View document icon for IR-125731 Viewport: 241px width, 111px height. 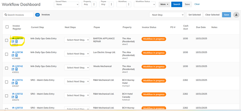point(16,83)
